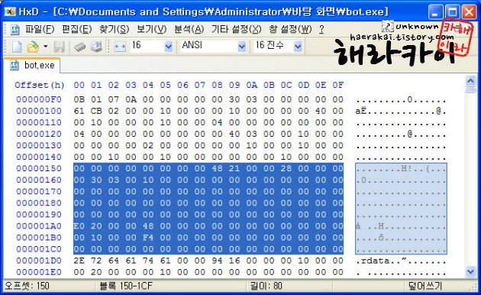
Task: Open the 편집(E) menu
Action: pyautogui.click(x=76, y=29)
